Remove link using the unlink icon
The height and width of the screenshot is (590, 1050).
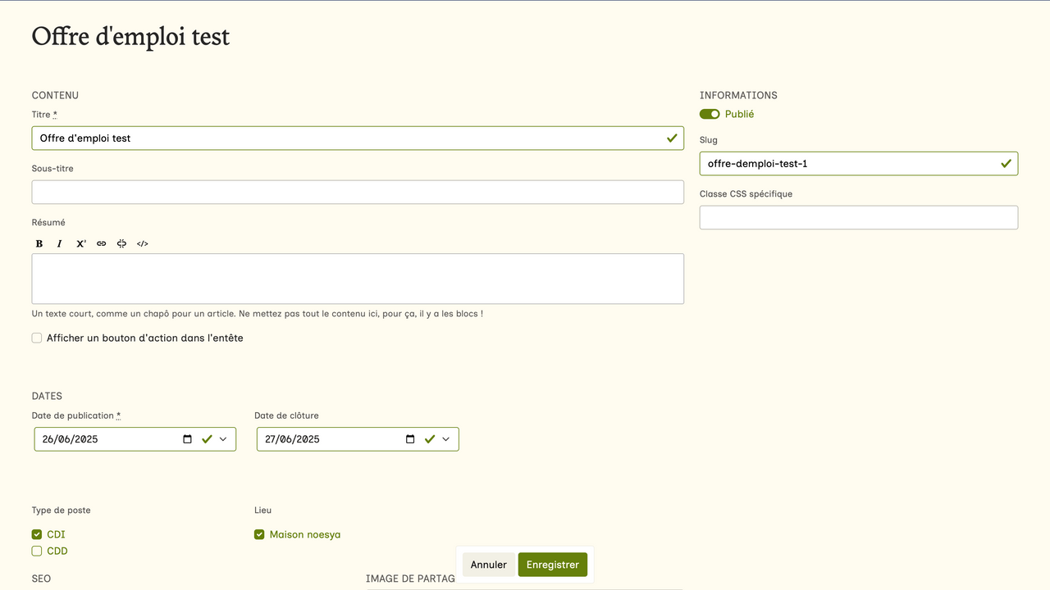pos(121,243)
